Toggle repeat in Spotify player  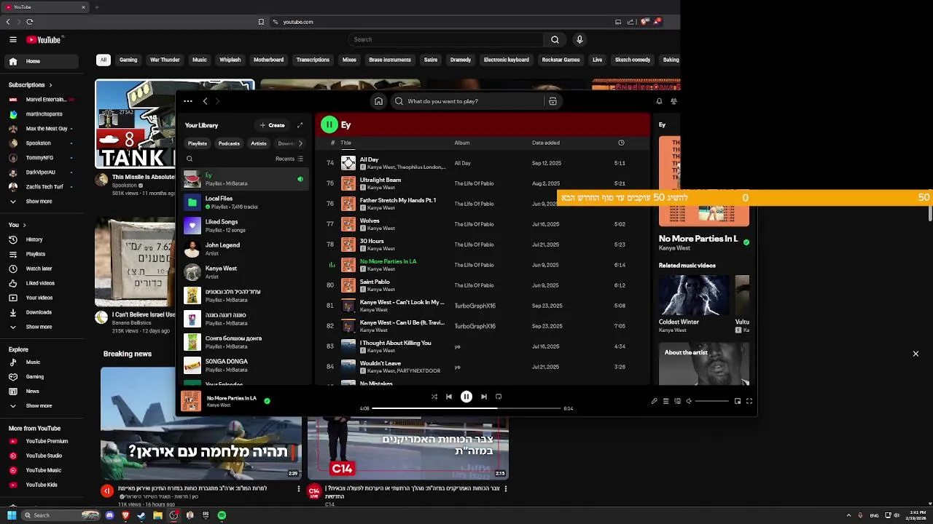pyautogui.click(x=499, y=397)
